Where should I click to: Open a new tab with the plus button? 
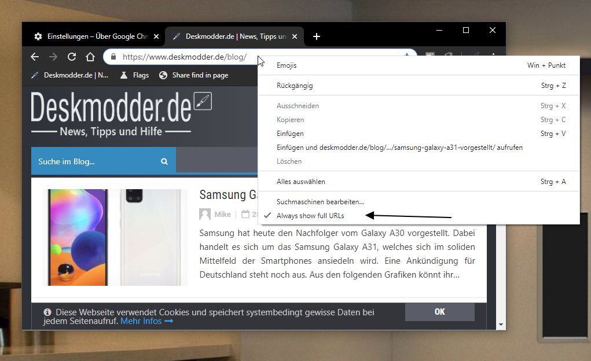pos(317,36)
